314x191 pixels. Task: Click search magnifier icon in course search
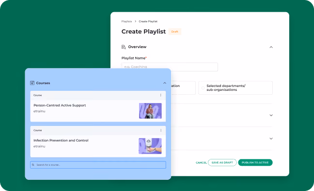tap(33, 165)
